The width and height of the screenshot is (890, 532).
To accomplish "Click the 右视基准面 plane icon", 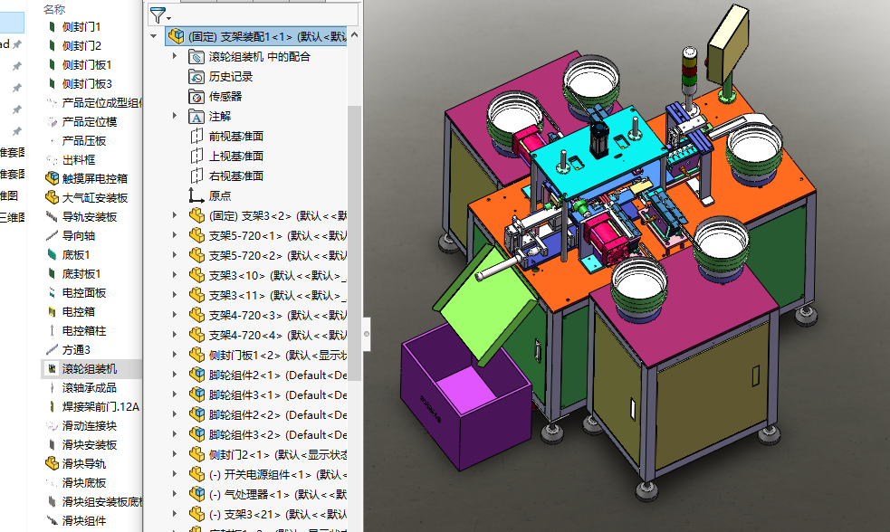I will [x=196, y=176].
